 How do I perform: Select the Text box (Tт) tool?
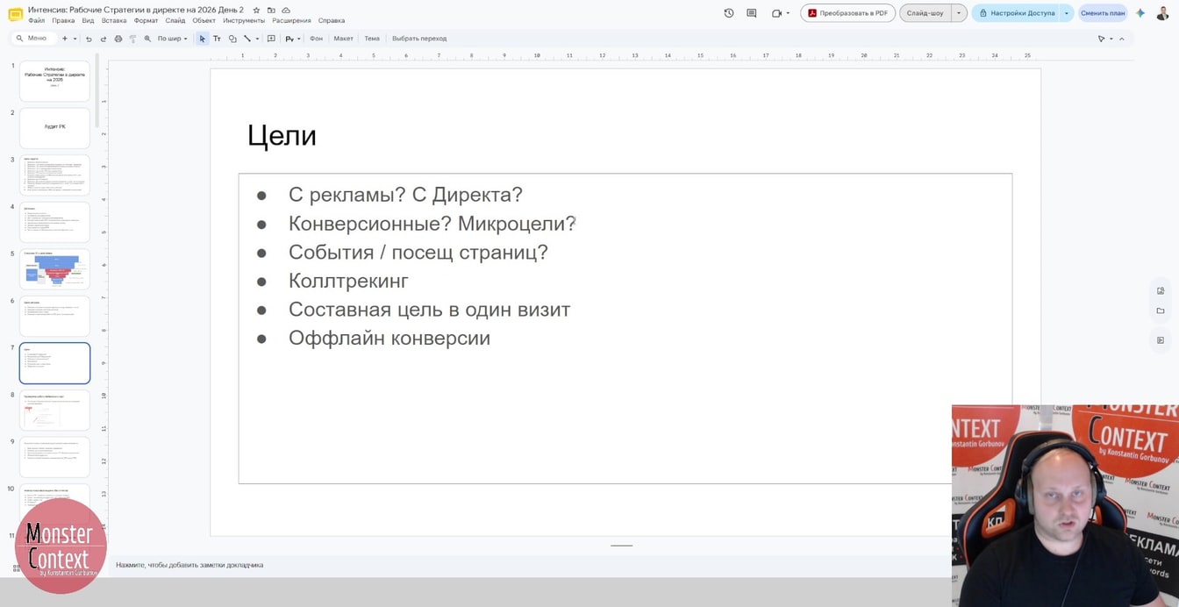pos(217,39)
